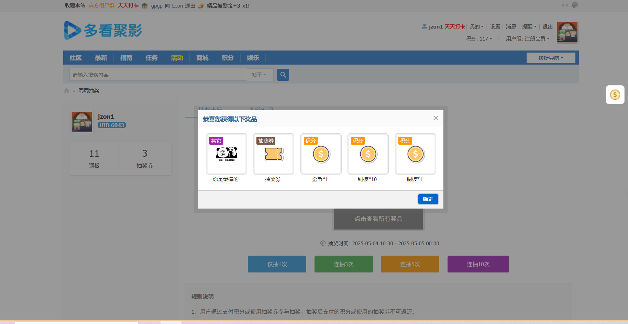The width and height of the screenshot is (628, 324).
Task: Click the coins icon beside 精品鼓励金
Action: pos(200,5)
